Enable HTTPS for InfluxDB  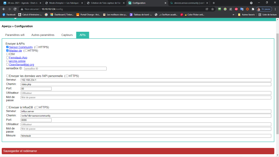coord(37,107)
